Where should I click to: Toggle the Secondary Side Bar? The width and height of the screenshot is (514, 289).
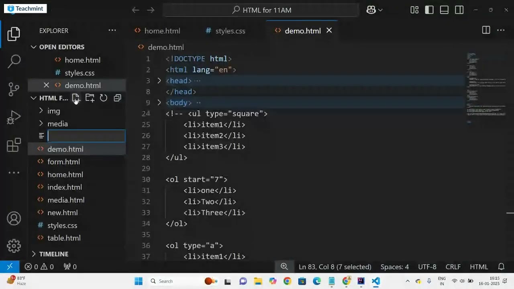point(459,10)
